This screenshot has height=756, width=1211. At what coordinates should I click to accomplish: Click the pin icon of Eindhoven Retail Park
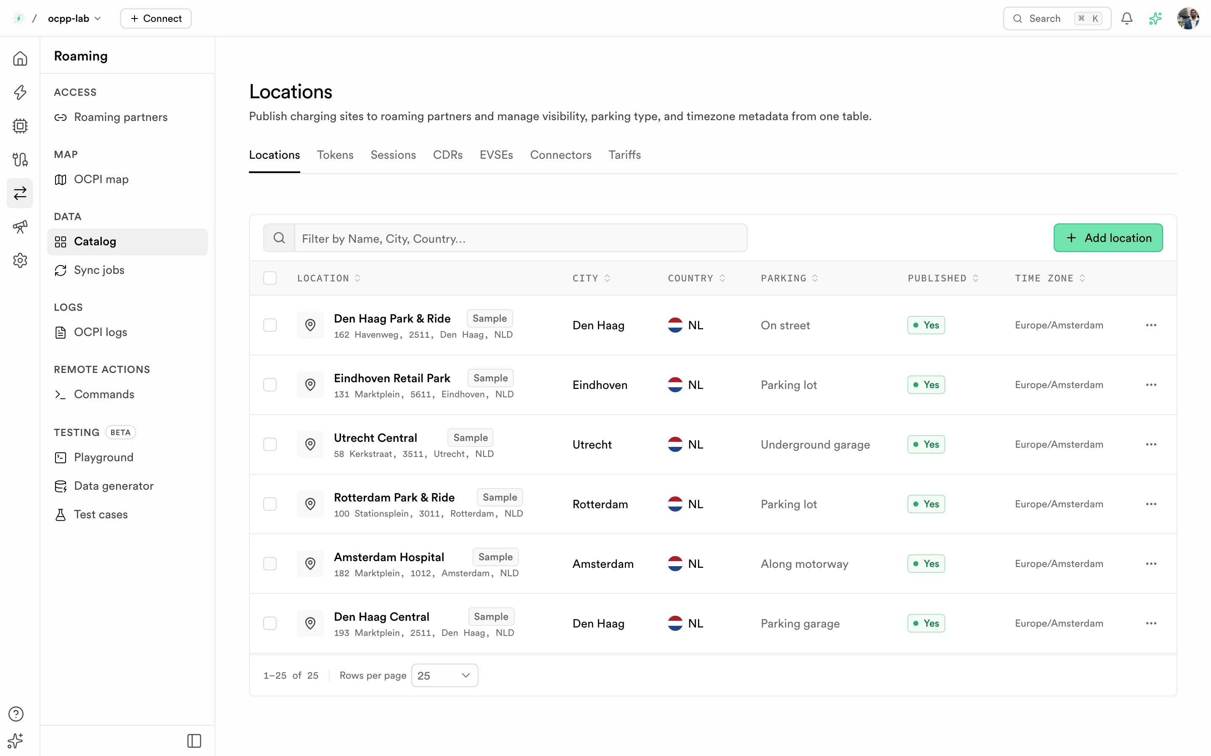coord(310,384)
